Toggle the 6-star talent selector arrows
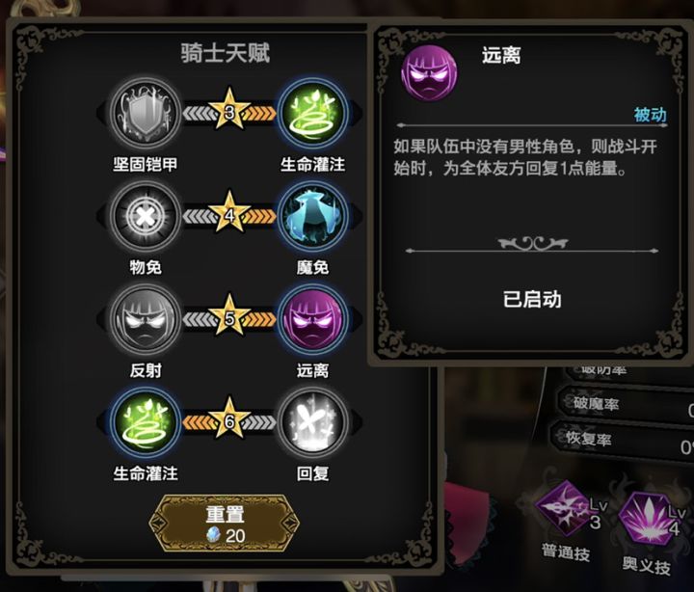 [x=229, y=422]
